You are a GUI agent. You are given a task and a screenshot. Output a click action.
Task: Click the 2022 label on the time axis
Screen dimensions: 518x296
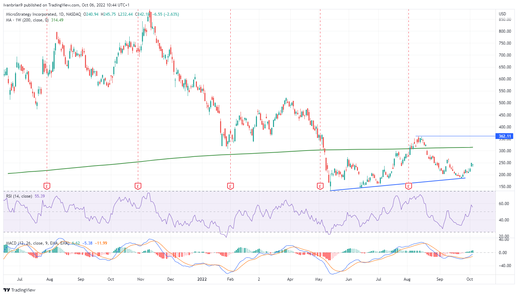click(202, 279)
